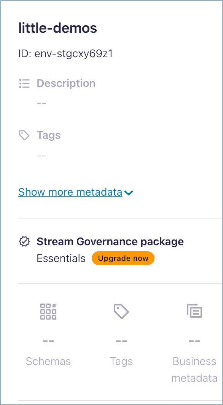Viewport: 223px width, 405px height.
Task: Click the Stream Governance package badge icon
Action: pyautogui.click(x=24, y=241)
